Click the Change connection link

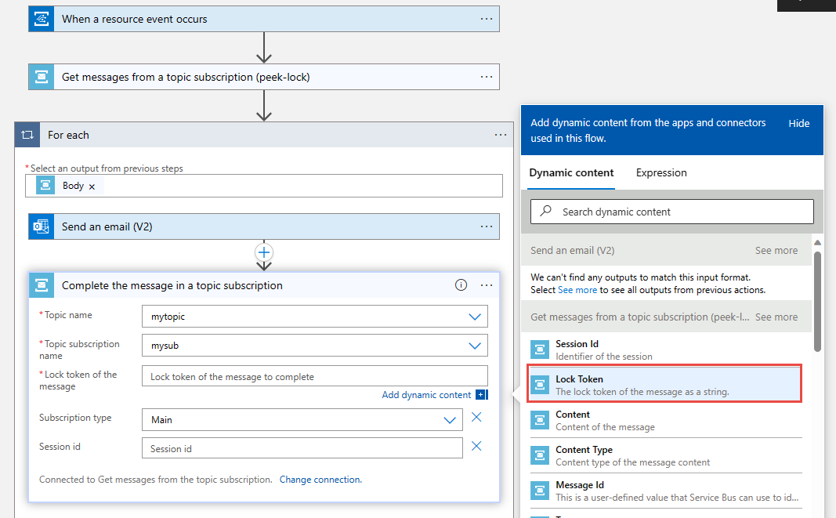coord(320,479)
